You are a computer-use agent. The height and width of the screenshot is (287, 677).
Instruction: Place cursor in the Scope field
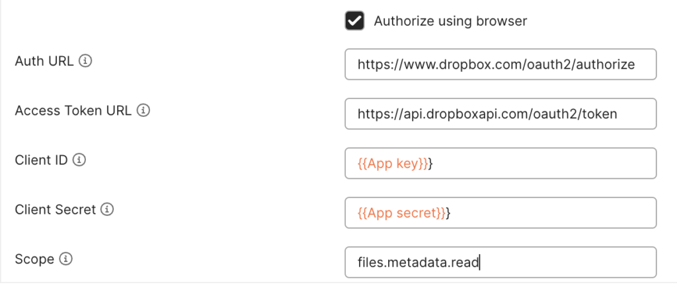[x=500, y=263]
